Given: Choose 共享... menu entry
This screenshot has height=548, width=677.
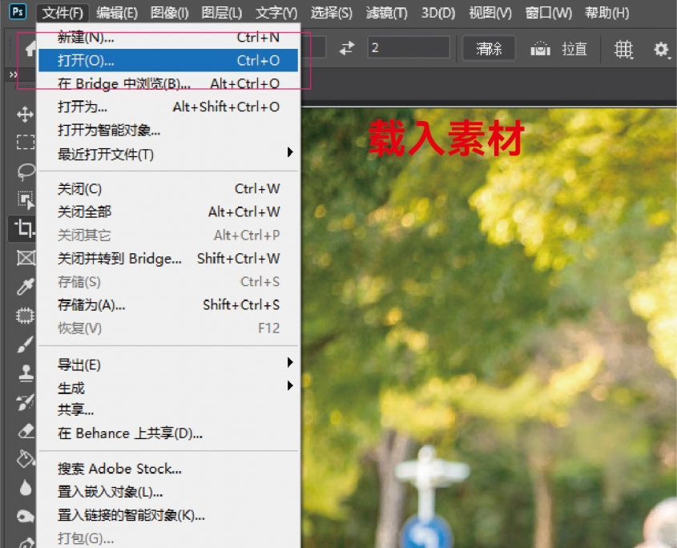Looking at the screenshot, I should [x=168, y=409].
